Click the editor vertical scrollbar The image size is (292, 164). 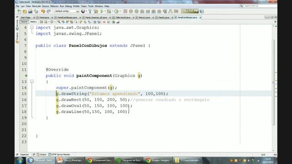tap(273, 82)
